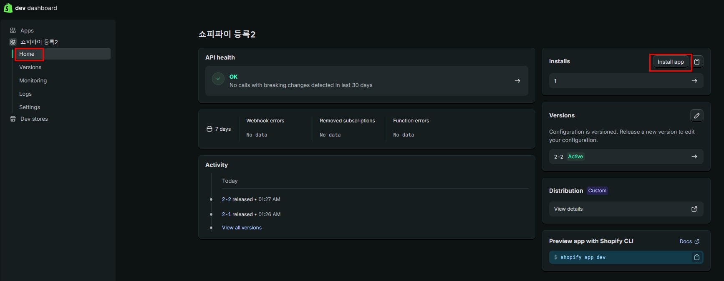Click the Shopify logo in header
Image resolution: width=724 pixels, height=281 pixels.
coord(8,8)
